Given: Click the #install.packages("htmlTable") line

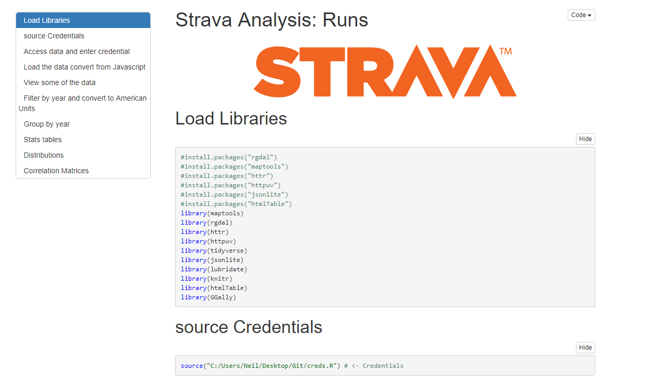Looking at the screenshot, I should coord(237,204).
